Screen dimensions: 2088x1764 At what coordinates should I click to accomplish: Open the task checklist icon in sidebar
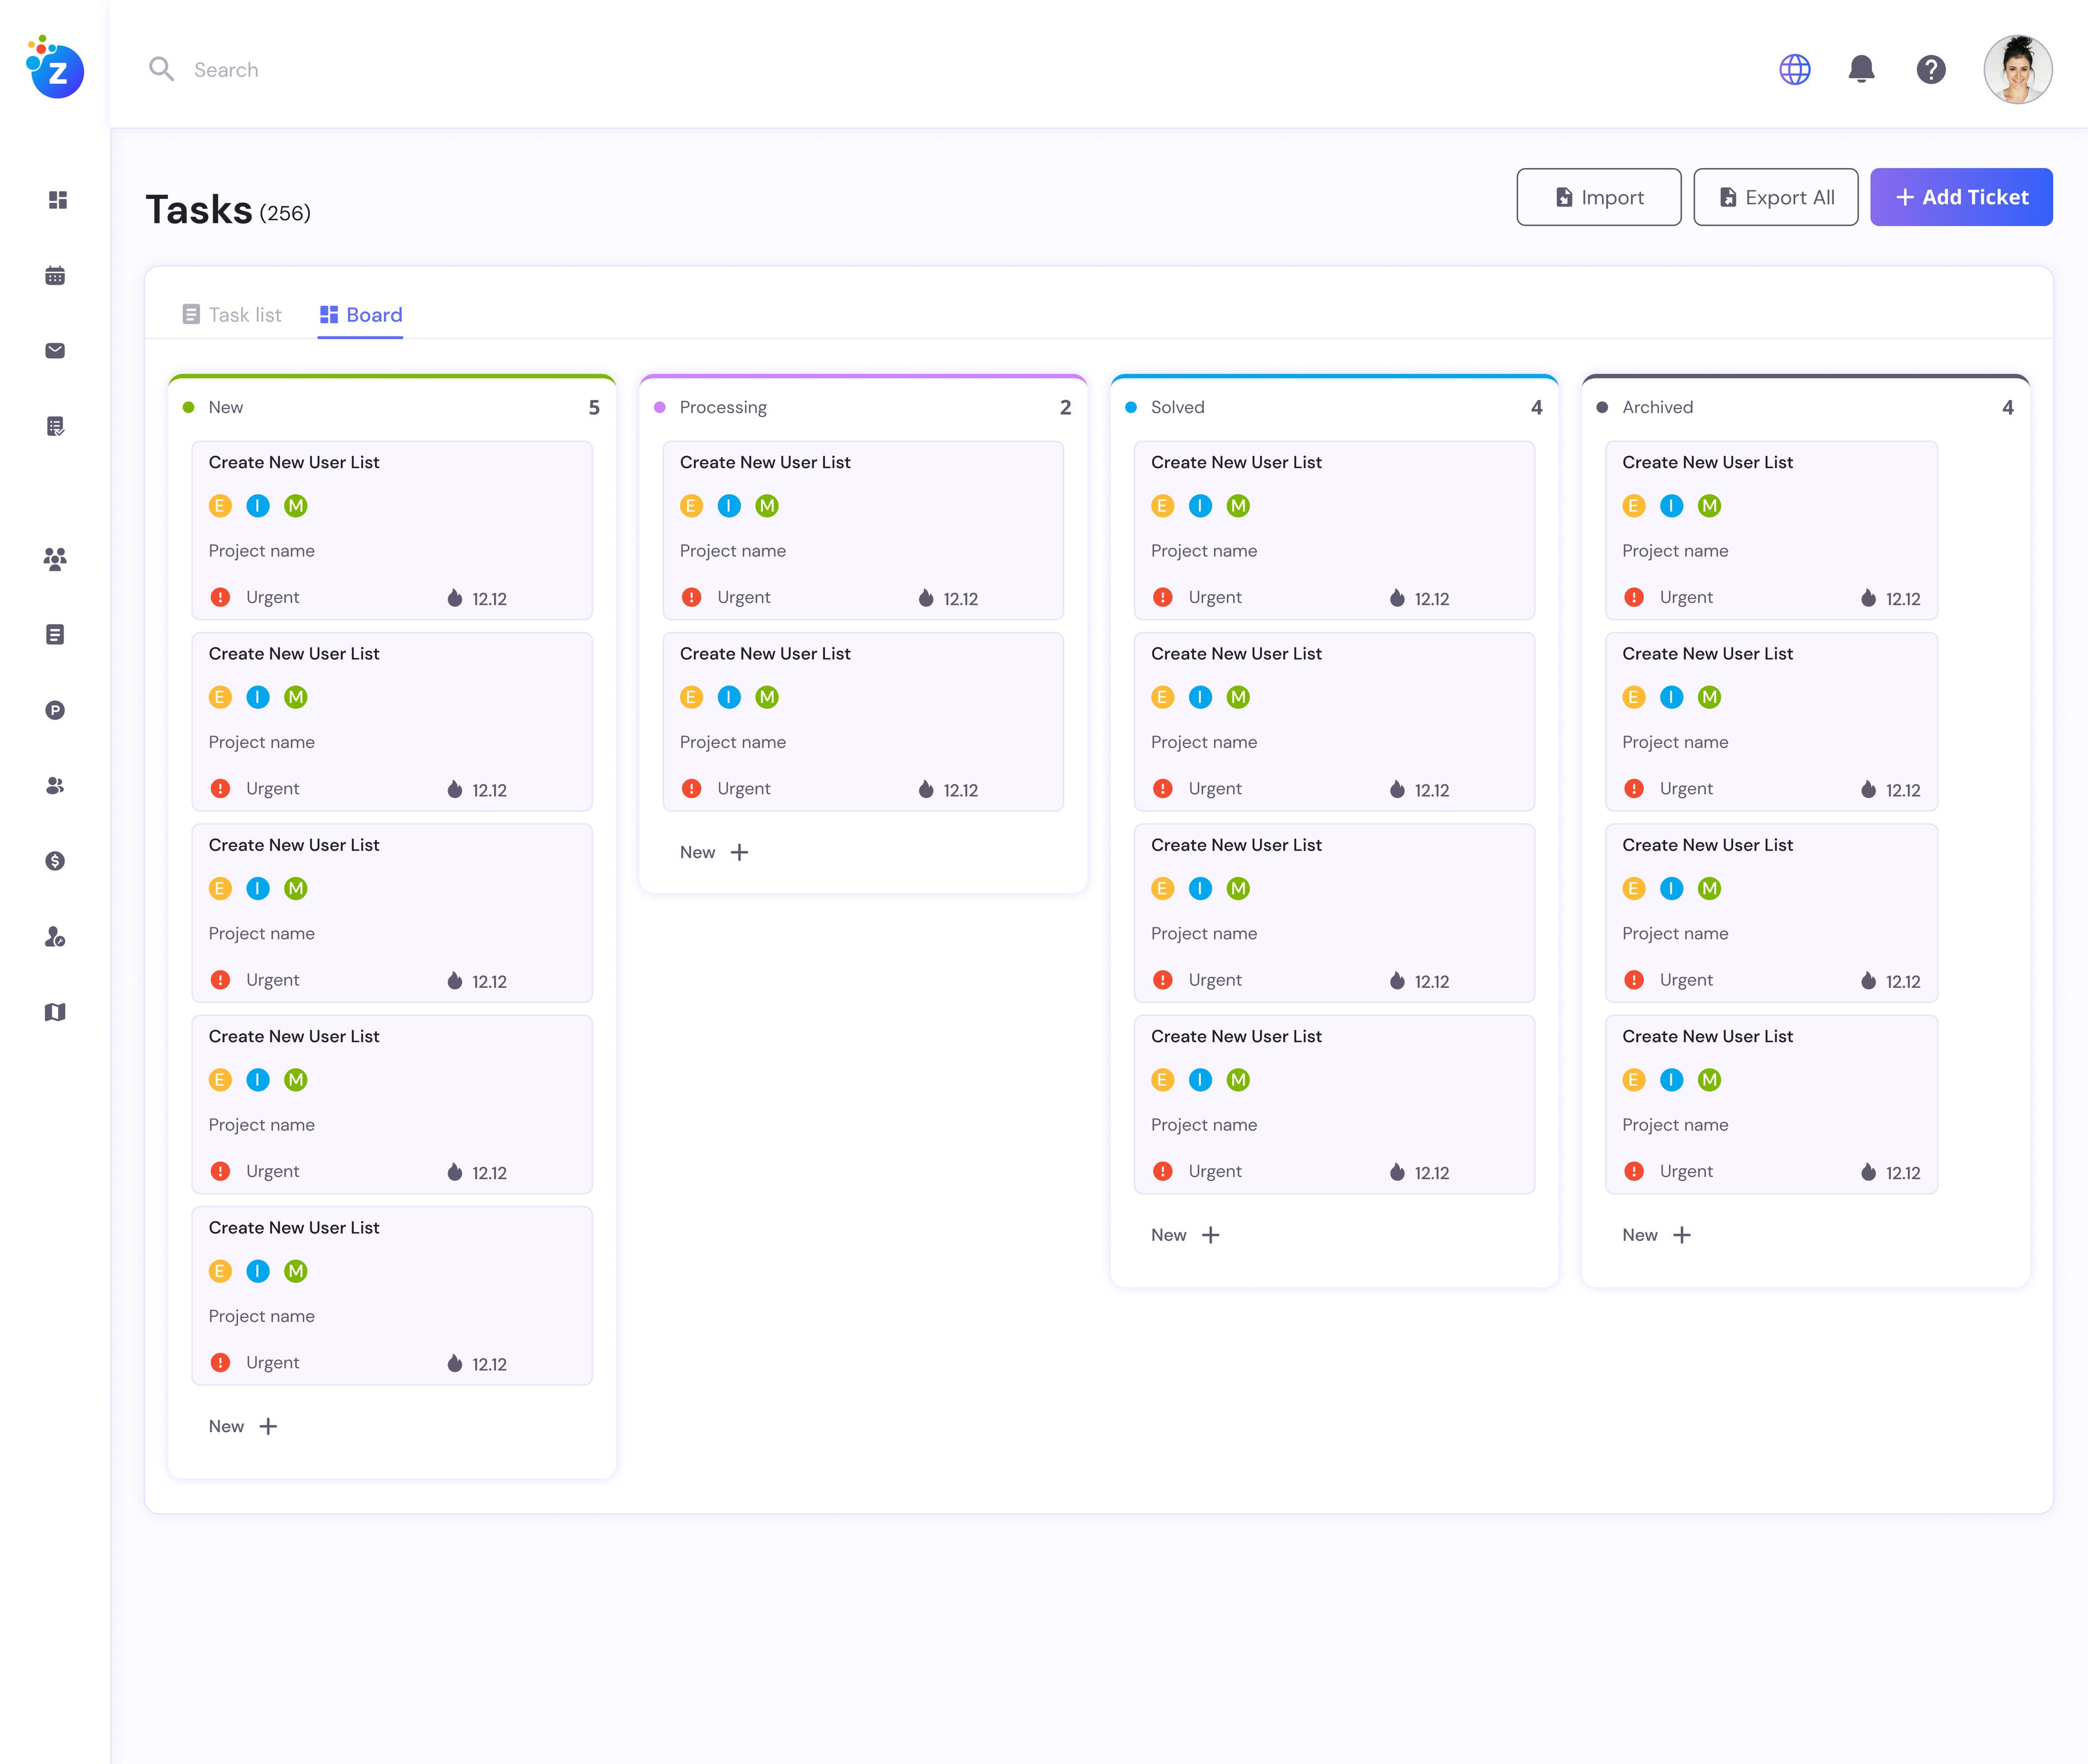55,426
